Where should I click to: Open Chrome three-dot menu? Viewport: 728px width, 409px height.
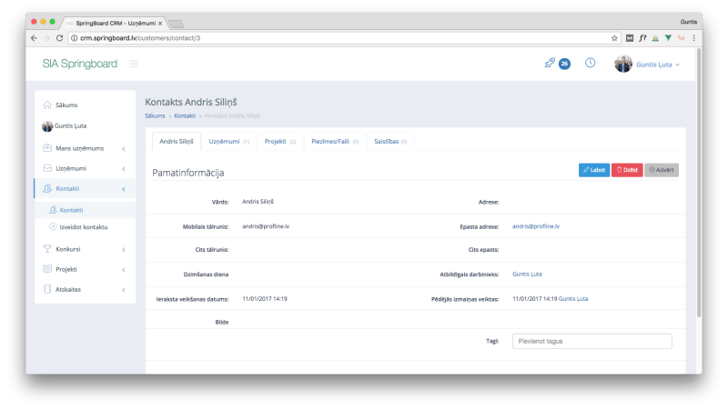[x=694, y=38]
